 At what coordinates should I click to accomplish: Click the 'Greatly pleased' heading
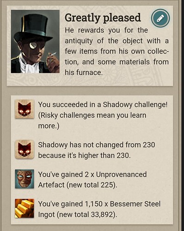(x=103, y=18)
